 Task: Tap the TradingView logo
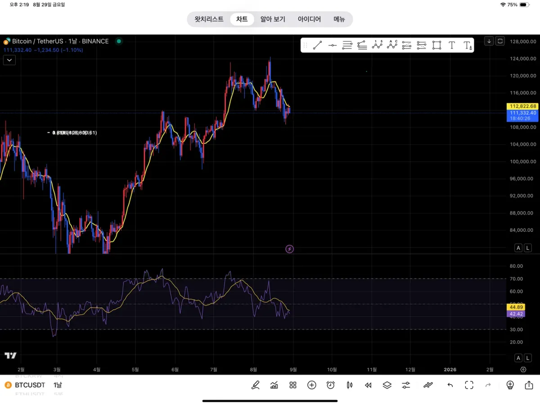point(10,355)
